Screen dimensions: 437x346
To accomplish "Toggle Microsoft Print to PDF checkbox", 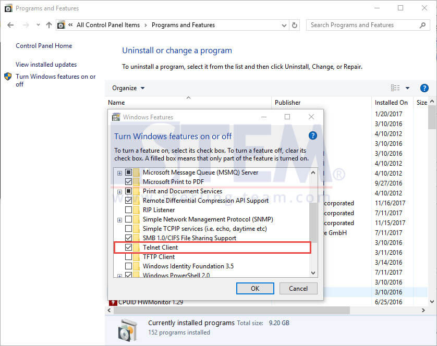I will point(128,182).
